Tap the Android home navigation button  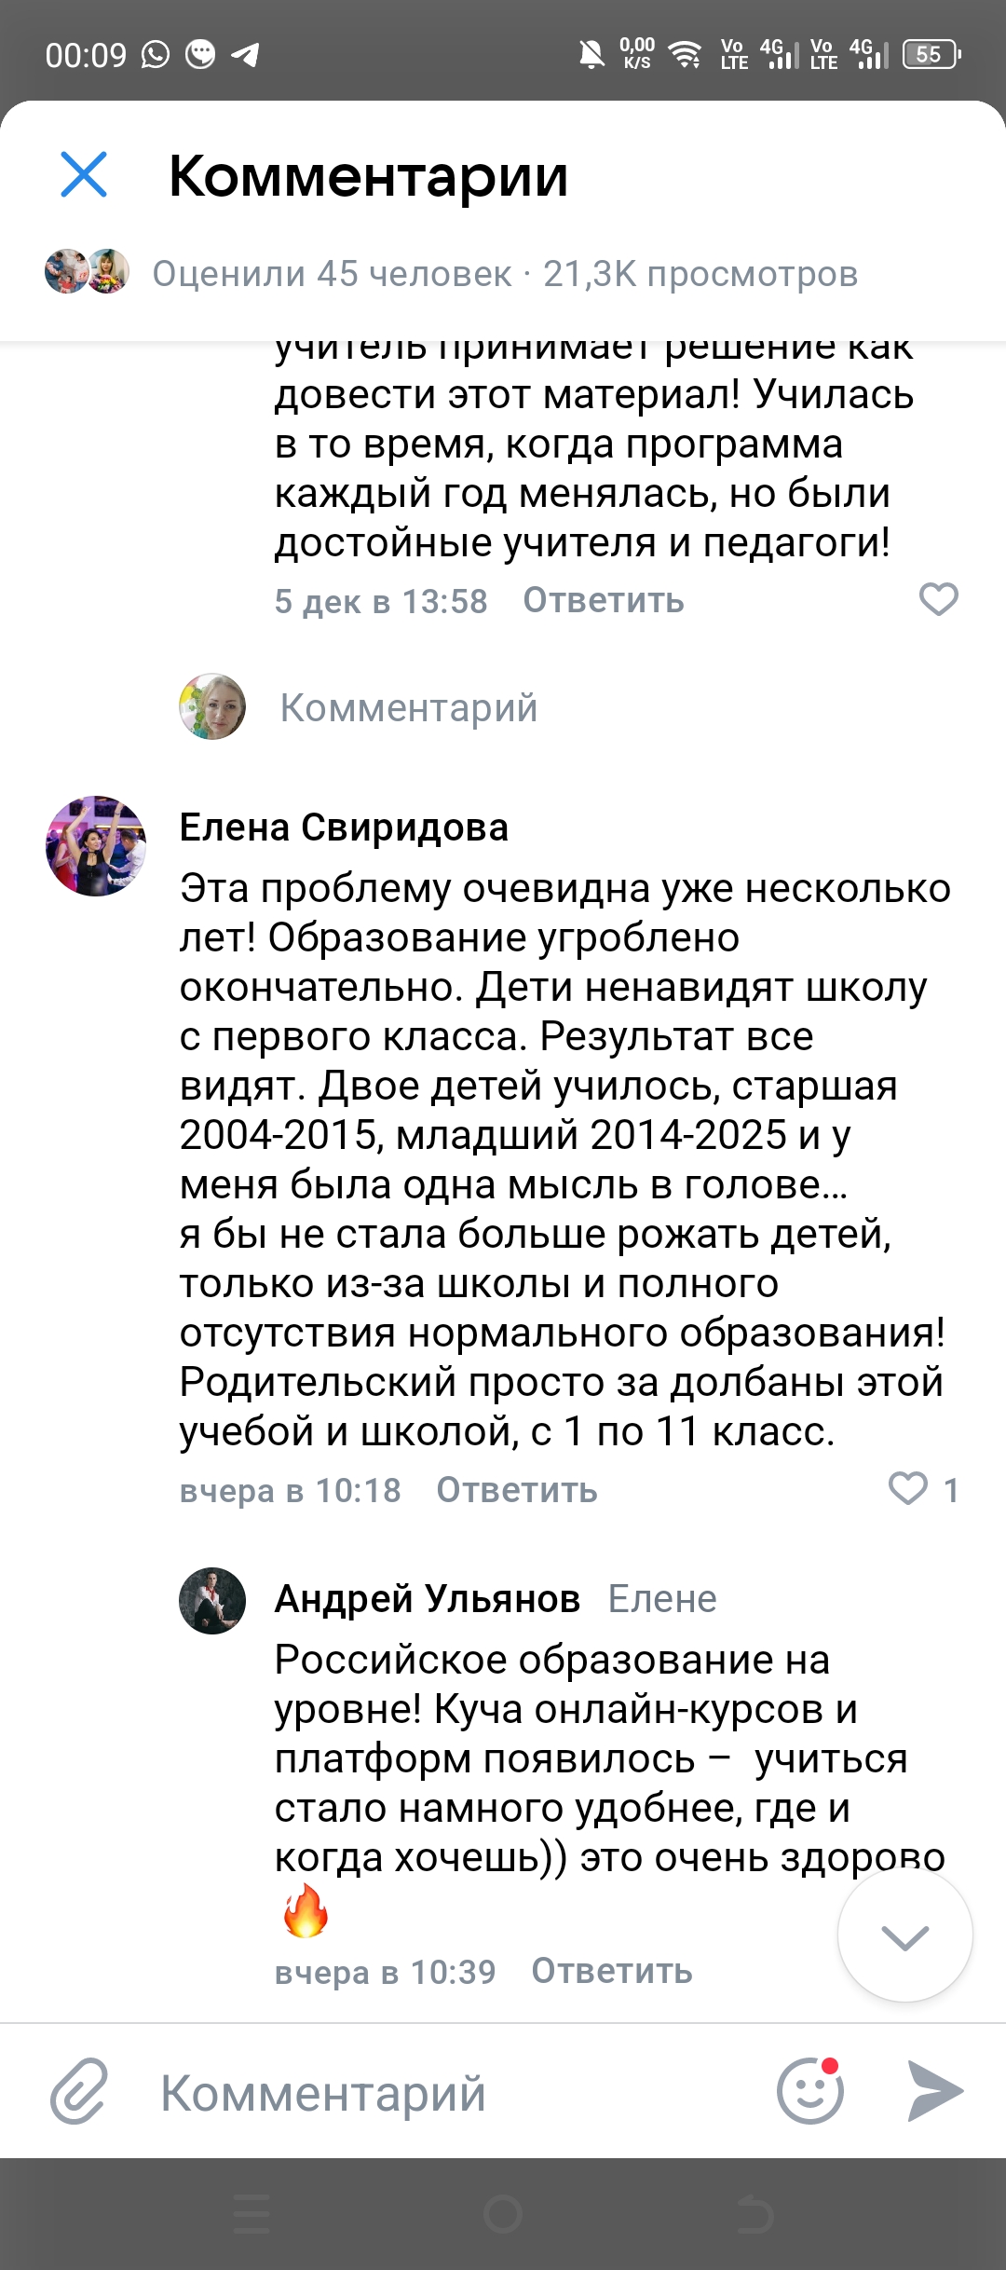click(x=503, y=2214)
